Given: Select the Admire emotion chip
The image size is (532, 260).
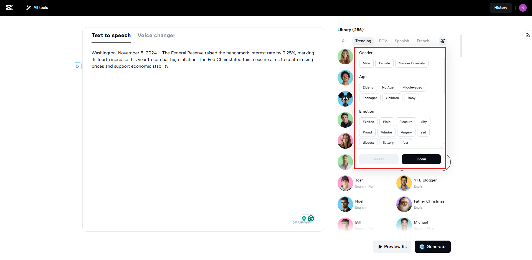Looking at the screenshot, I should pos(386,132).
